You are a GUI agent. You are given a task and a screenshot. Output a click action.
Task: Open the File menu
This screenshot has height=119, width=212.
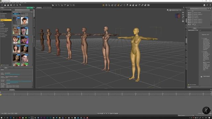click(x=1, y=3)
